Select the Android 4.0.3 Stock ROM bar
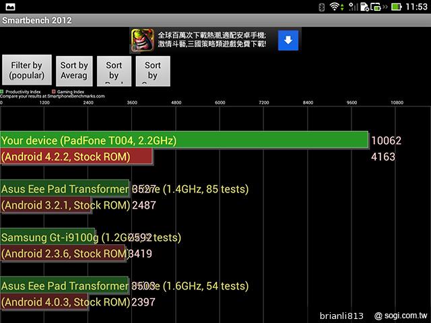The image size is (431, 323). (x=44, y=302)
